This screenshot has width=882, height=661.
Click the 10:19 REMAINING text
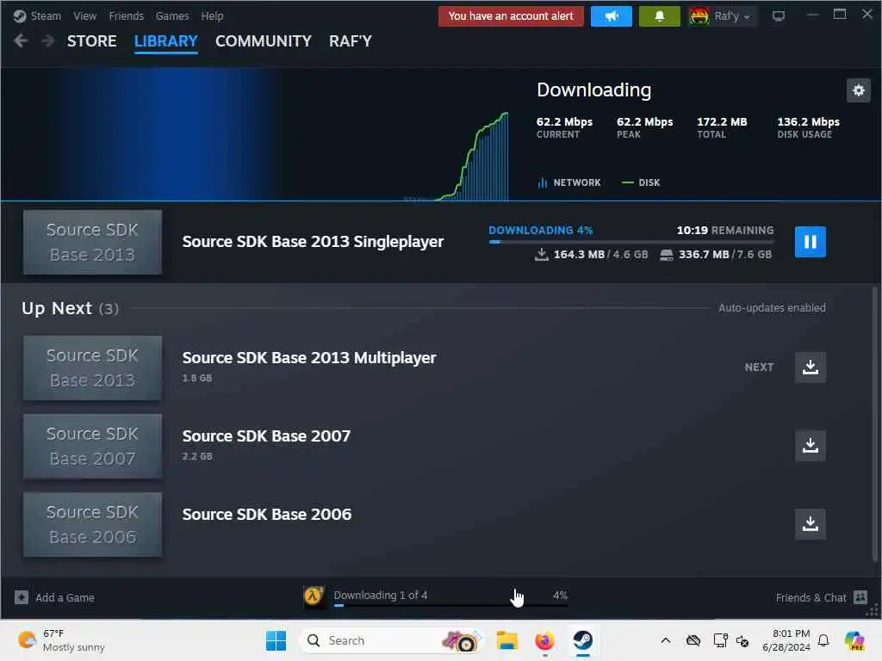[725, 231]
